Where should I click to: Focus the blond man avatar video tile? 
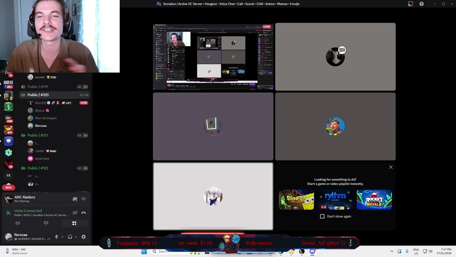335,126
